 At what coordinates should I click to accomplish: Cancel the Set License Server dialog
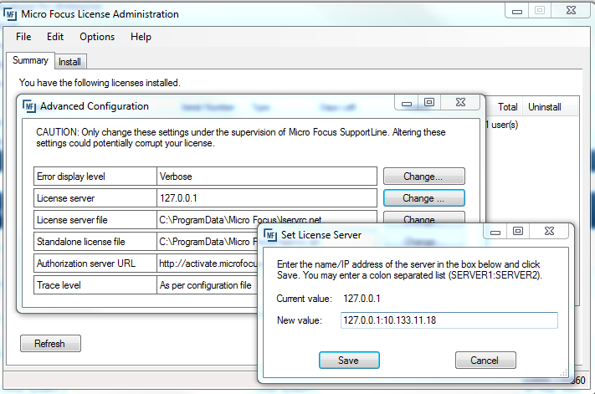[485, 361]
